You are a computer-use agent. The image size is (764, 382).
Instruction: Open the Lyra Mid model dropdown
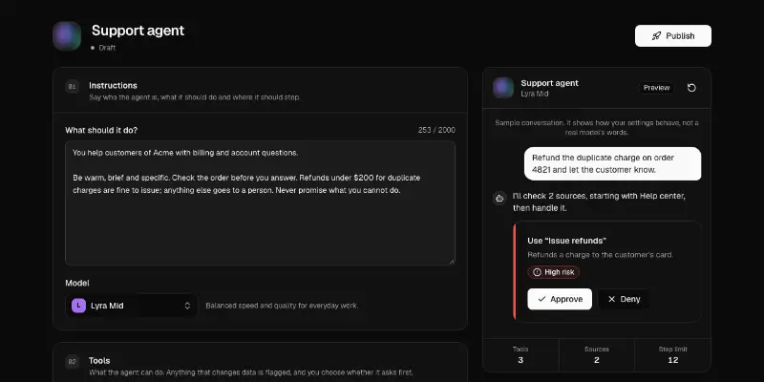(132, 306)
